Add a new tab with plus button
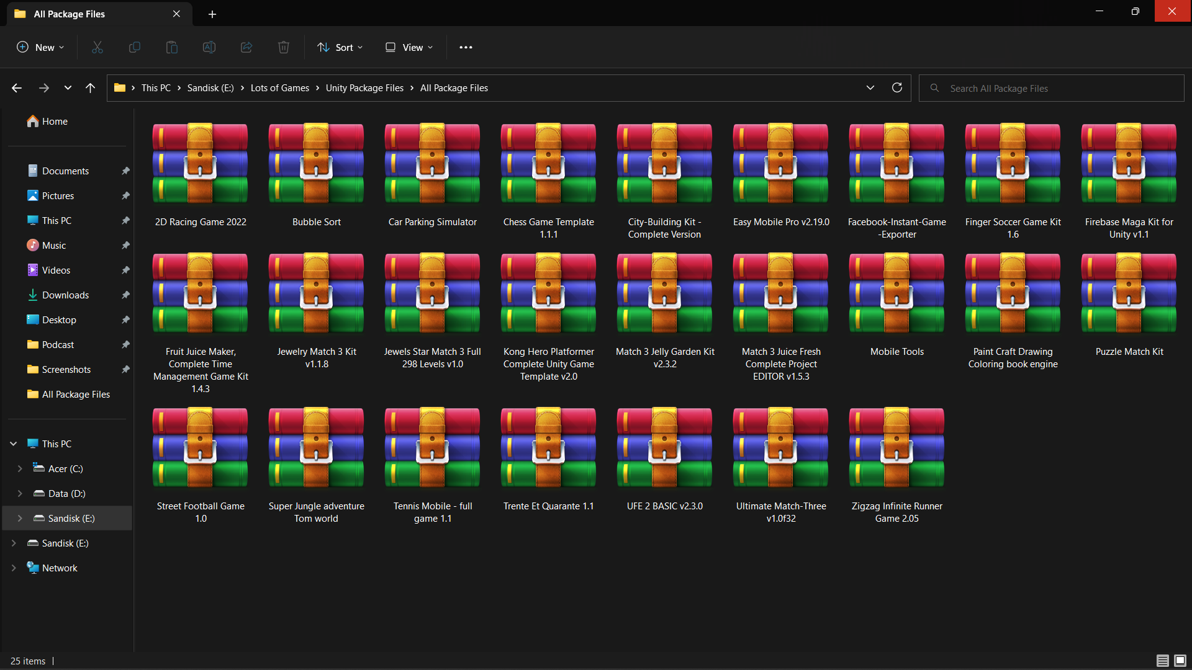 212,14
